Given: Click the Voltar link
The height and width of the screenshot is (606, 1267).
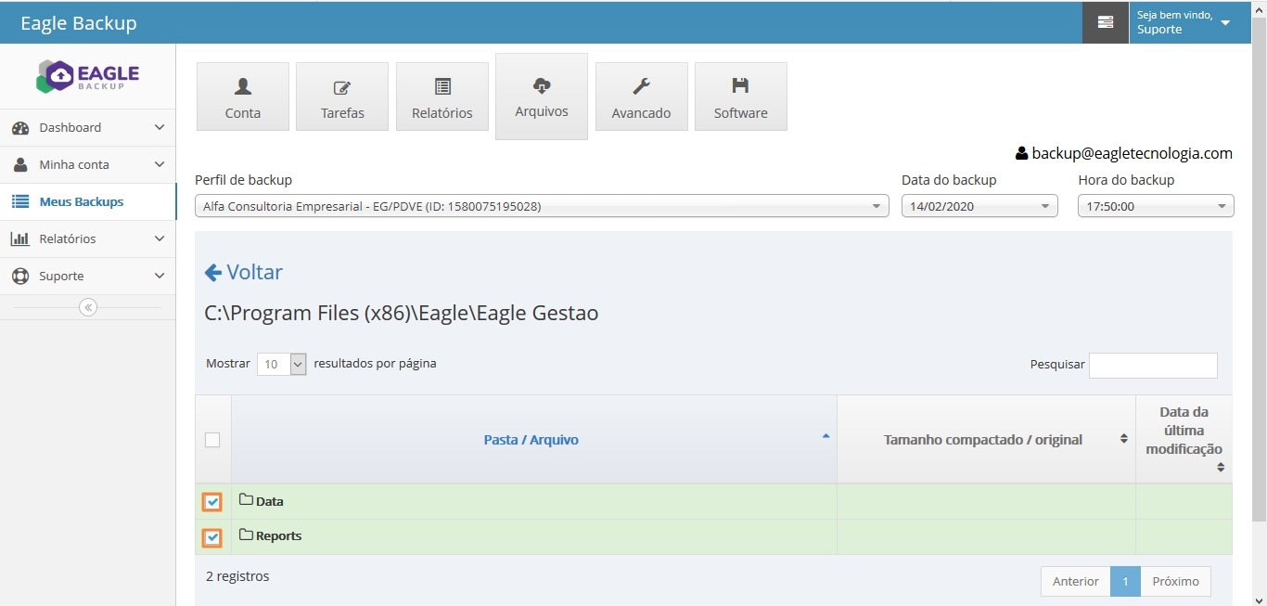Looking at the screenshot, I should click(x=244, y=273).
